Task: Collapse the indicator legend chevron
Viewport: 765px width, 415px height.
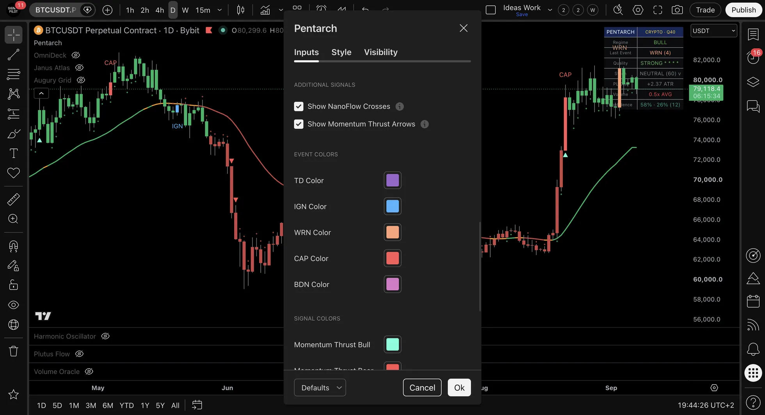Action: tap(41, 93)
